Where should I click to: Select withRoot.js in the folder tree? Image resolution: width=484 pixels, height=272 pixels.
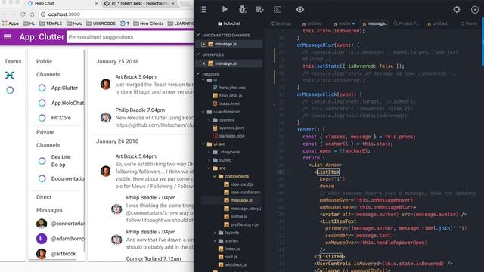pos(232,264)
